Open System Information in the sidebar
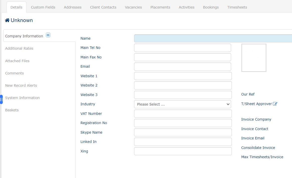Viewport: 292px width, 178px height. pos(22,98)
